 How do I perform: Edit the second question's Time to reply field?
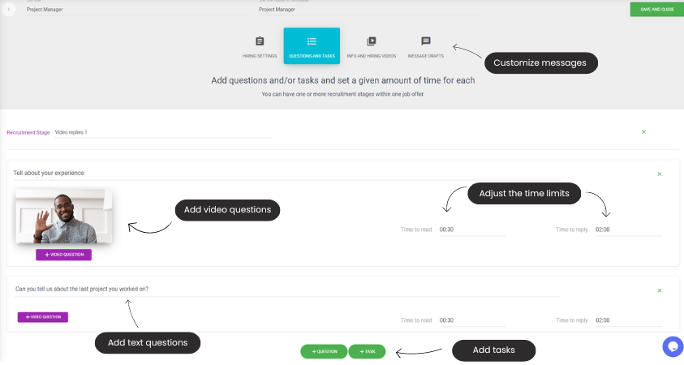pos(628,320)
